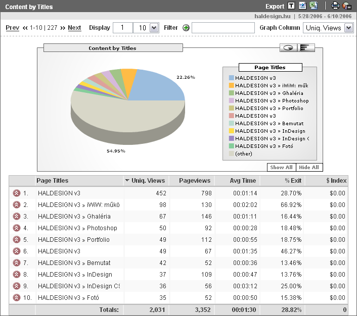
Task: Open the display rows count dropdown
Action: tap(154, 28)
